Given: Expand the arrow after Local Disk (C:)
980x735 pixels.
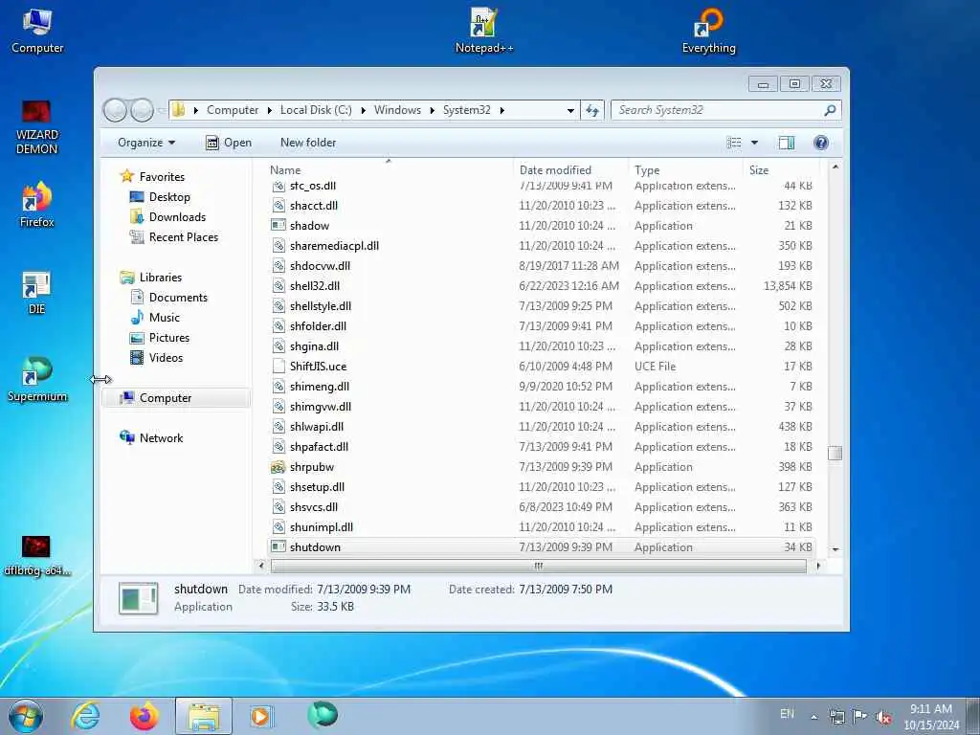Looking at the screenshot, I should [363, 111].
